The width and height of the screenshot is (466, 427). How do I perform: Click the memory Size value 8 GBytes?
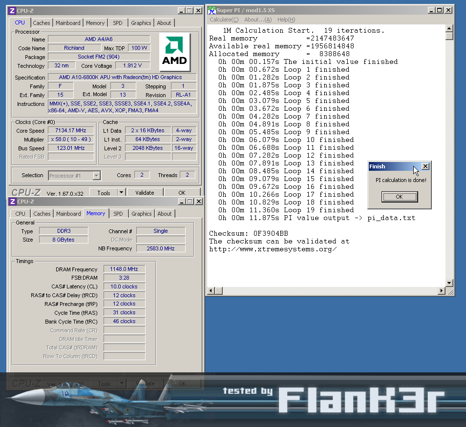point(64,240)
